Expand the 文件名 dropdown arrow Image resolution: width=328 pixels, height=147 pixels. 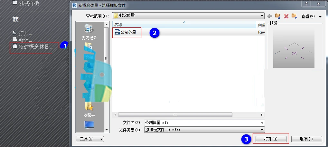click(262, 123)
